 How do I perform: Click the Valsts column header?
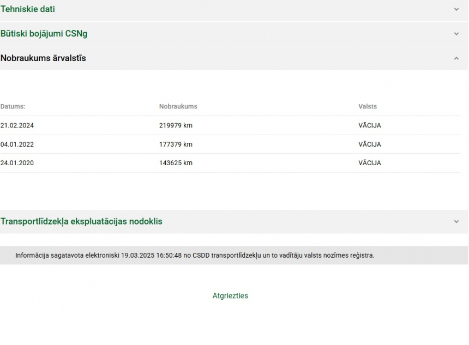click(x=367, y=107)
